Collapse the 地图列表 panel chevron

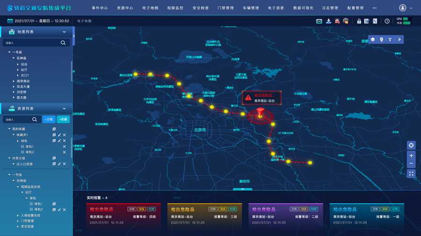pyautogui.click(x=65, y=32)
